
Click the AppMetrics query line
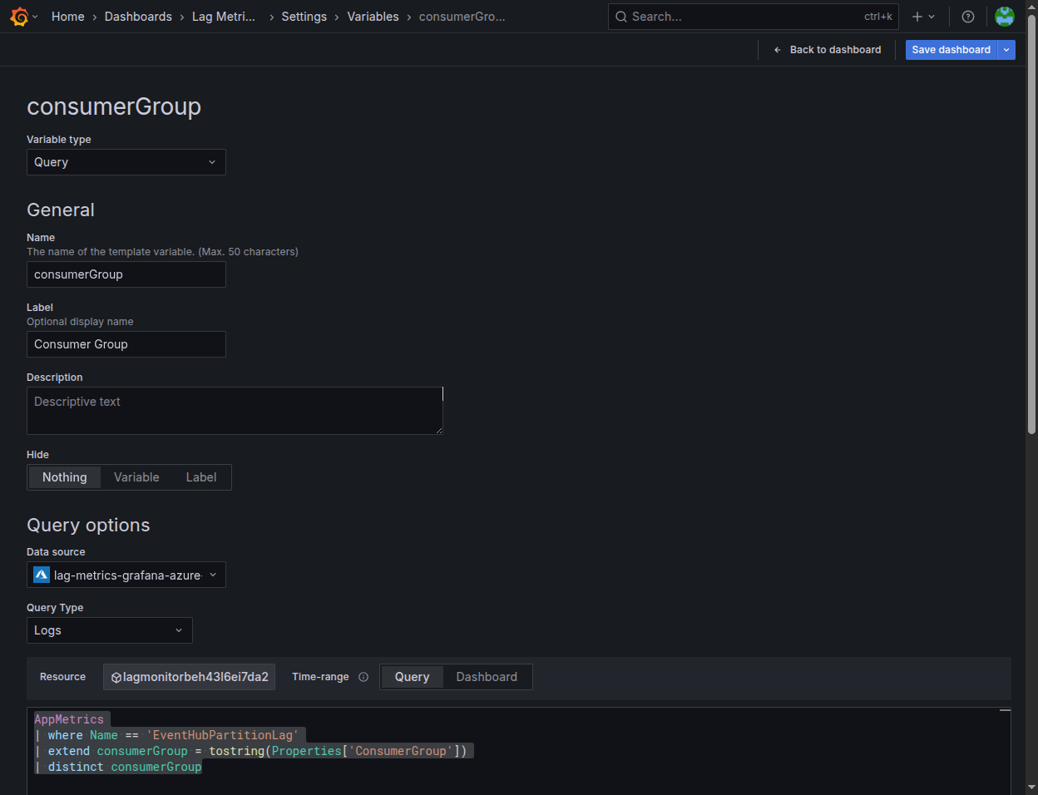click(69, 719)
